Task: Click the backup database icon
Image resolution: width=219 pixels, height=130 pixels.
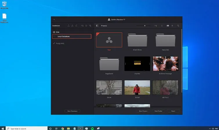Action: click(68, 26)
